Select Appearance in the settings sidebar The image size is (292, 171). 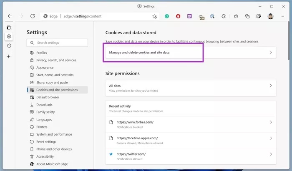[x=45, y=68]
